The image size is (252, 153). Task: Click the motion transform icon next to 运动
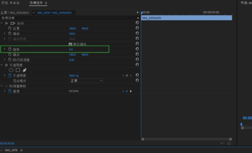pos(13,23)
